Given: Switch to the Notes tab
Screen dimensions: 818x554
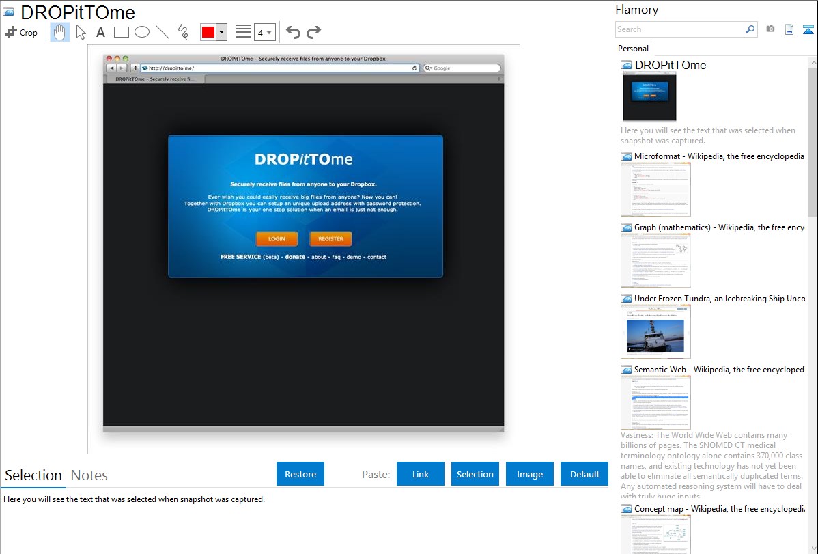Looking at the screenshot, I should pos(89,475).
